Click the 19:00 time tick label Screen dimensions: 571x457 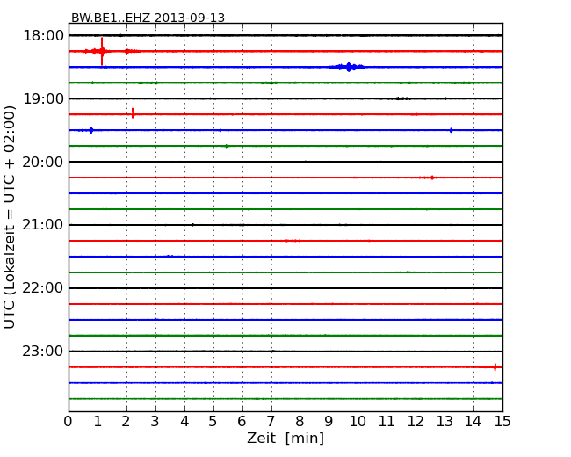pos(43,98)
